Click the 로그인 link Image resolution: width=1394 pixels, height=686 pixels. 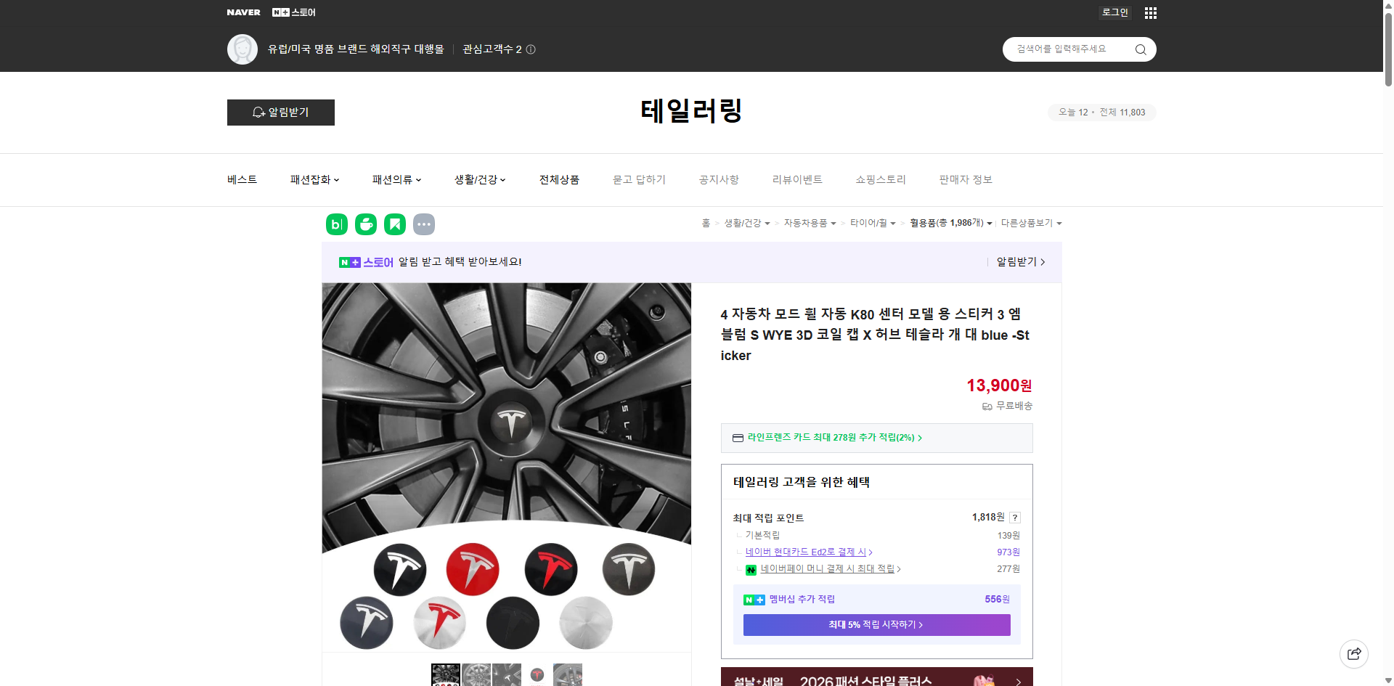point(1114,12)
